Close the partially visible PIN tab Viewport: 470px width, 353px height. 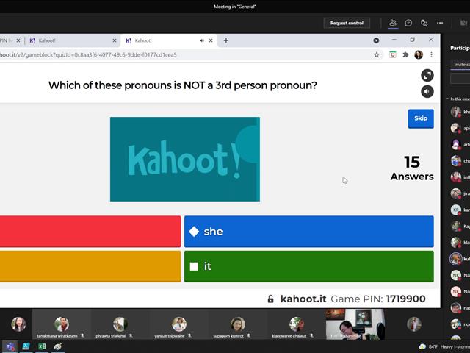[x=18, y=40]
